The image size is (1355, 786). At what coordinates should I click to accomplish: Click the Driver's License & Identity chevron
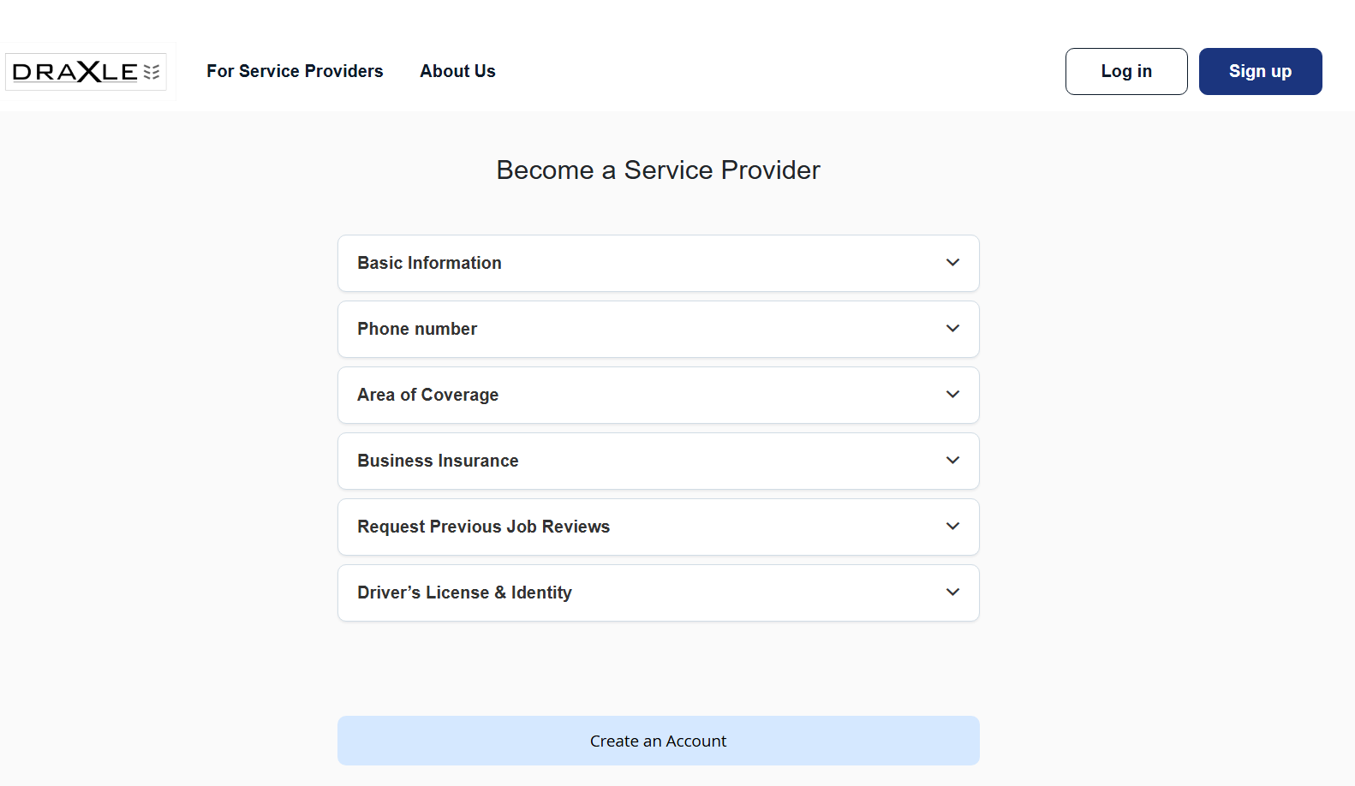pos(952,592)
